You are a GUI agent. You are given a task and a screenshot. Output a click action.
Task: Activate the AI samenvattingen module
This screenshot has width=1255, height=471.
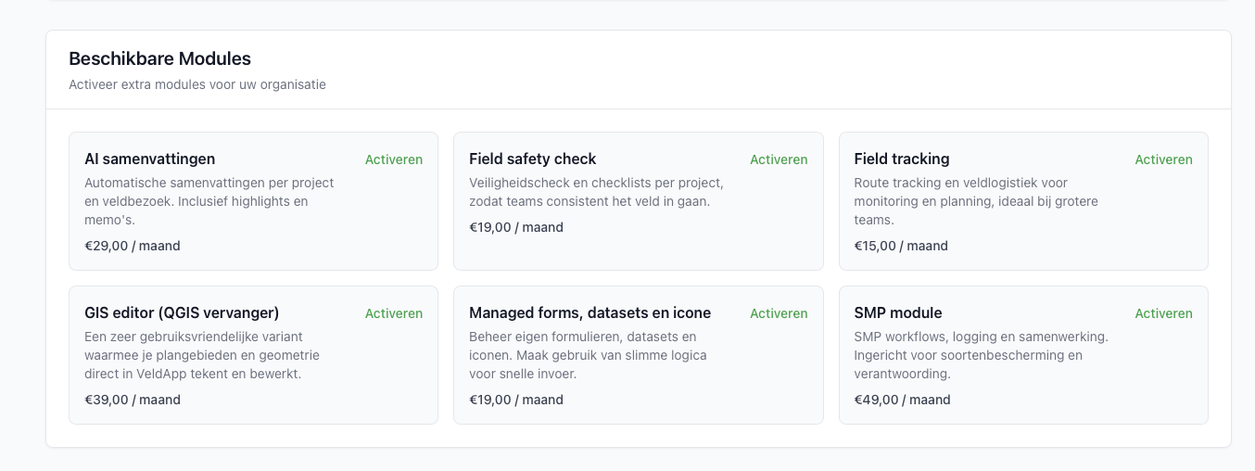[x=393, y=159]
